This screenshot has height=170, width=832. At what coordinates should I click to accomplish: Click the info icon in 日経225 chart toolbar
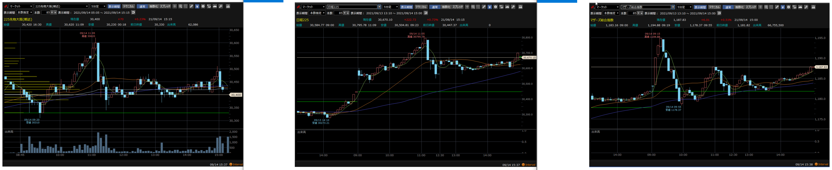point(496,7)
